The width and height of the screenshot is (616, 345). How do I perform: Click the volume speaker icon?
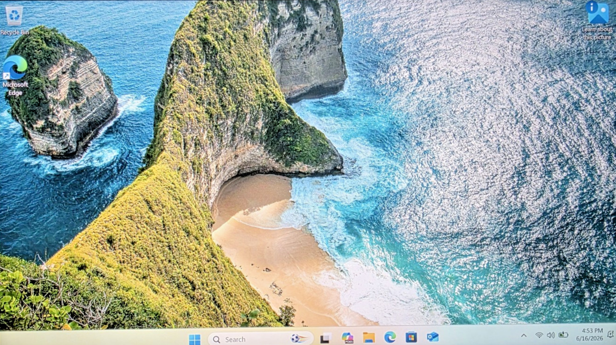point(551,335)
